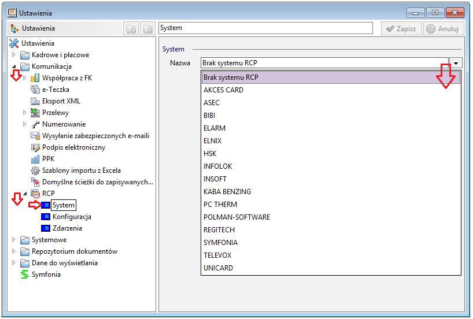Open the PPK tree item label

coord(49,159)
